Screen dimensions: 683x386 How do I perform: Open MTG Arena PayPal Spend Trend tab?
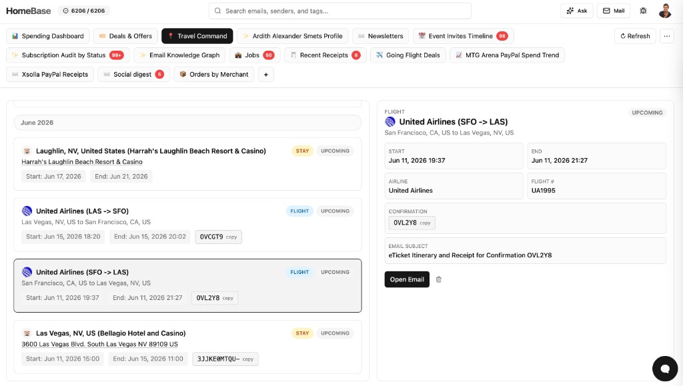[508, 55]
